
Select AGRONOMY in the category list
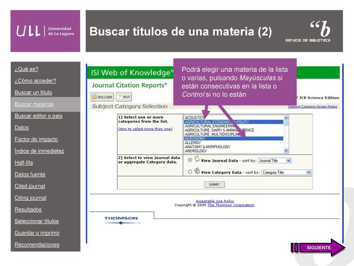(x=233, y=139)
